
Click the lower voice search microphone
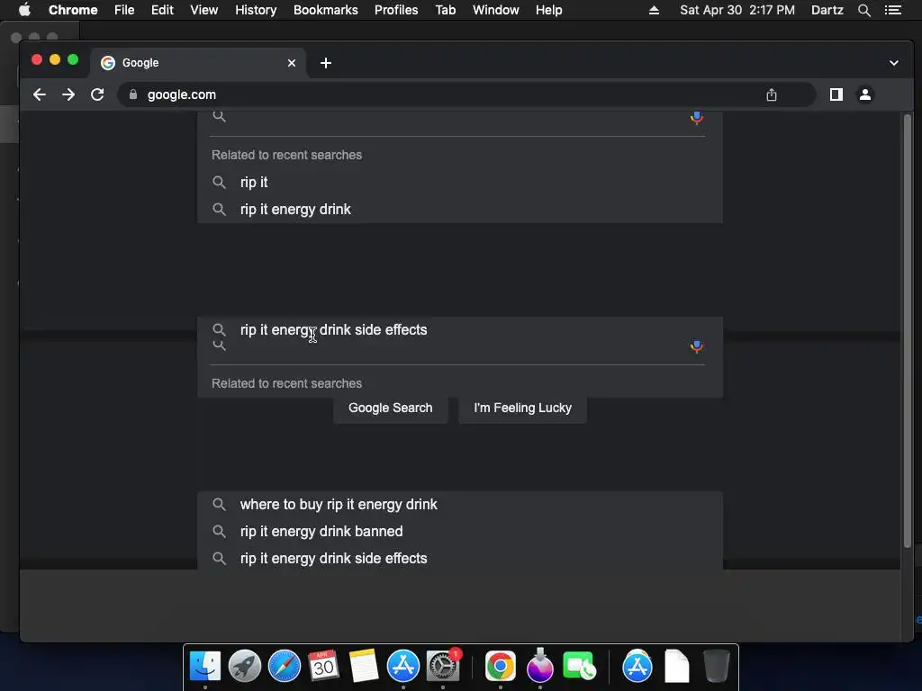697,346
